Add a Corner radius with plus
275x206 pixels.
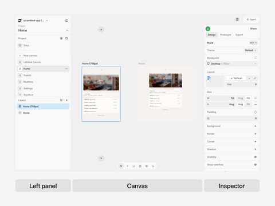click(256, 141)
